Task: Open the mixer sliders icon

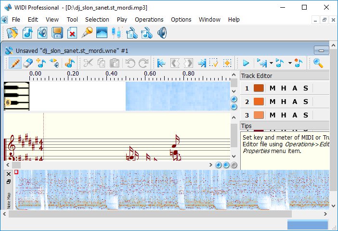Action: [x=117, y=33]
